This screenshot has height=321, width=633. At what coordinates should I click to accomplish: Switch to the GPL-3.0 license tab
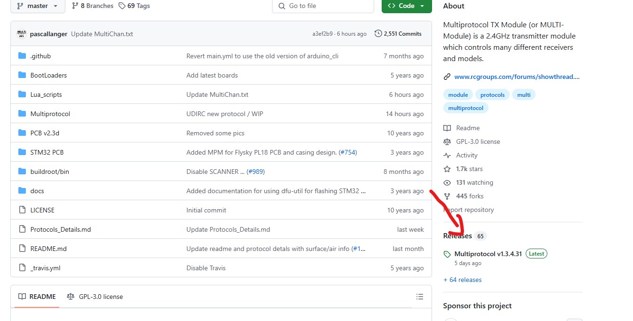[x=95, y=297]
